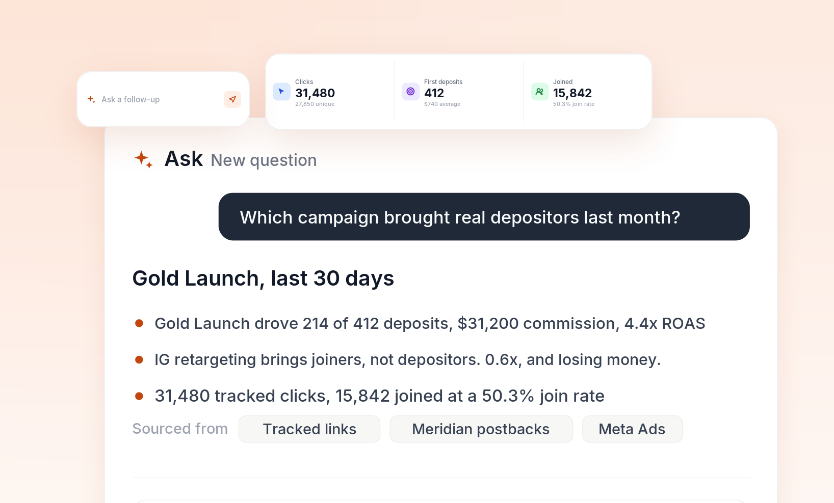Click bullet 'Gold Launch drove 214 of 412 deposits'
The image size is (834, 503).
[x=430, y=324]
